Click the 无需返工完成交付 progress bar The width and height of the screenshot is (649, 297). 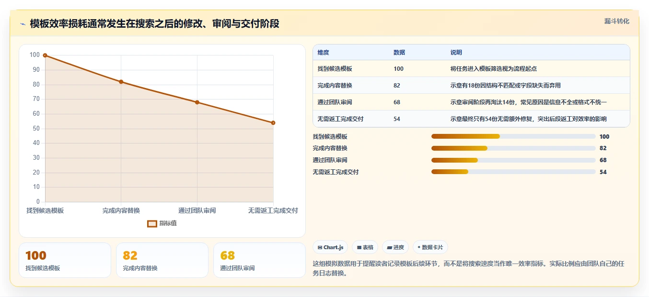point(513,172)
